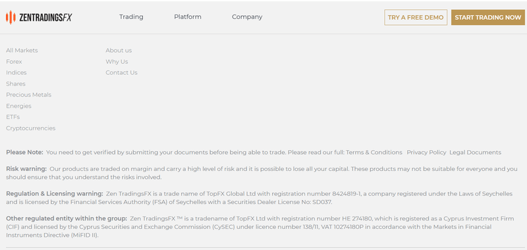Screen dimensions: 527x250
Task: Open the Legal Documents link
Action: click(x=475, y=153)
